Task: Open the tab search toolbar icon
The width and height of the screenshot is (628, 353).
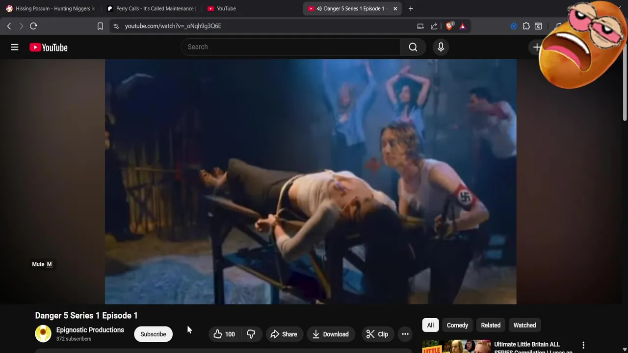Action: tap(538, 26)
